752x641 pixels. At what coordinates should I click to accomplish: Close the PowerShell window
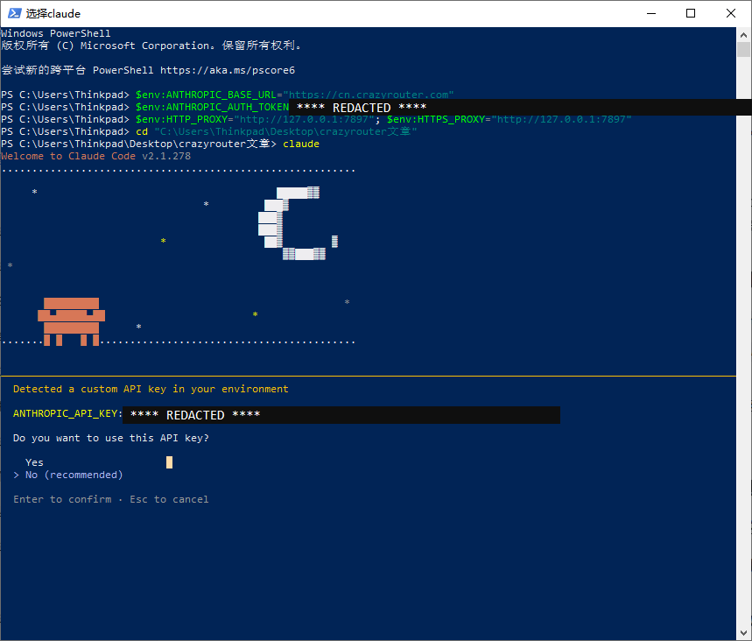731,13
